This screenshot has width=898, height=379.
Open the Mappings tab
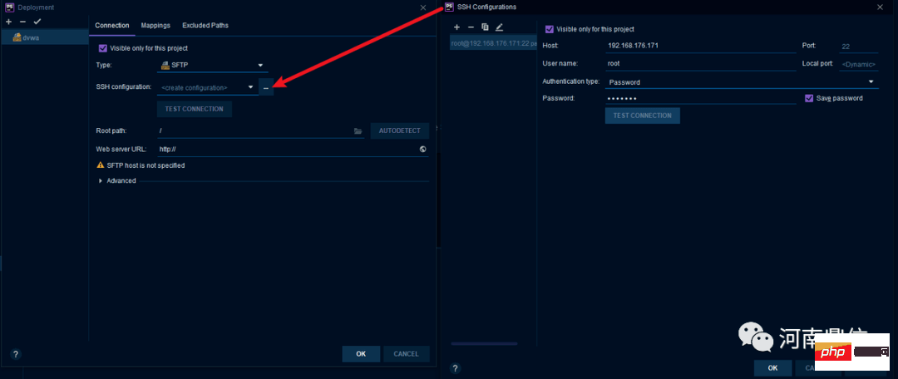[x=155, y=25]
